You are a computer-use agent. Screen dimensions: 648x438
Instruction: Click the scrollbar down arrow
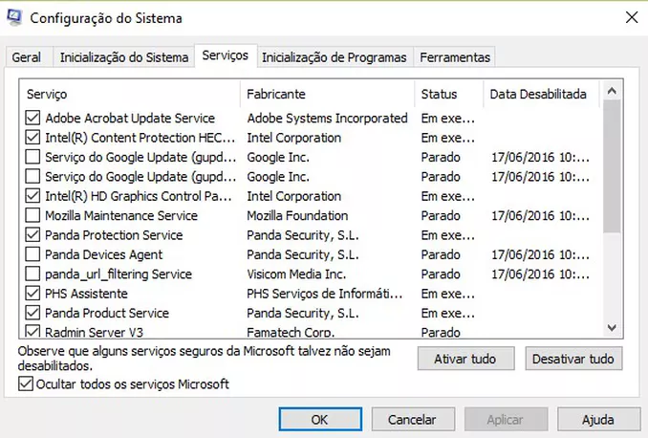pyautogui.click(x=612, y=328)
